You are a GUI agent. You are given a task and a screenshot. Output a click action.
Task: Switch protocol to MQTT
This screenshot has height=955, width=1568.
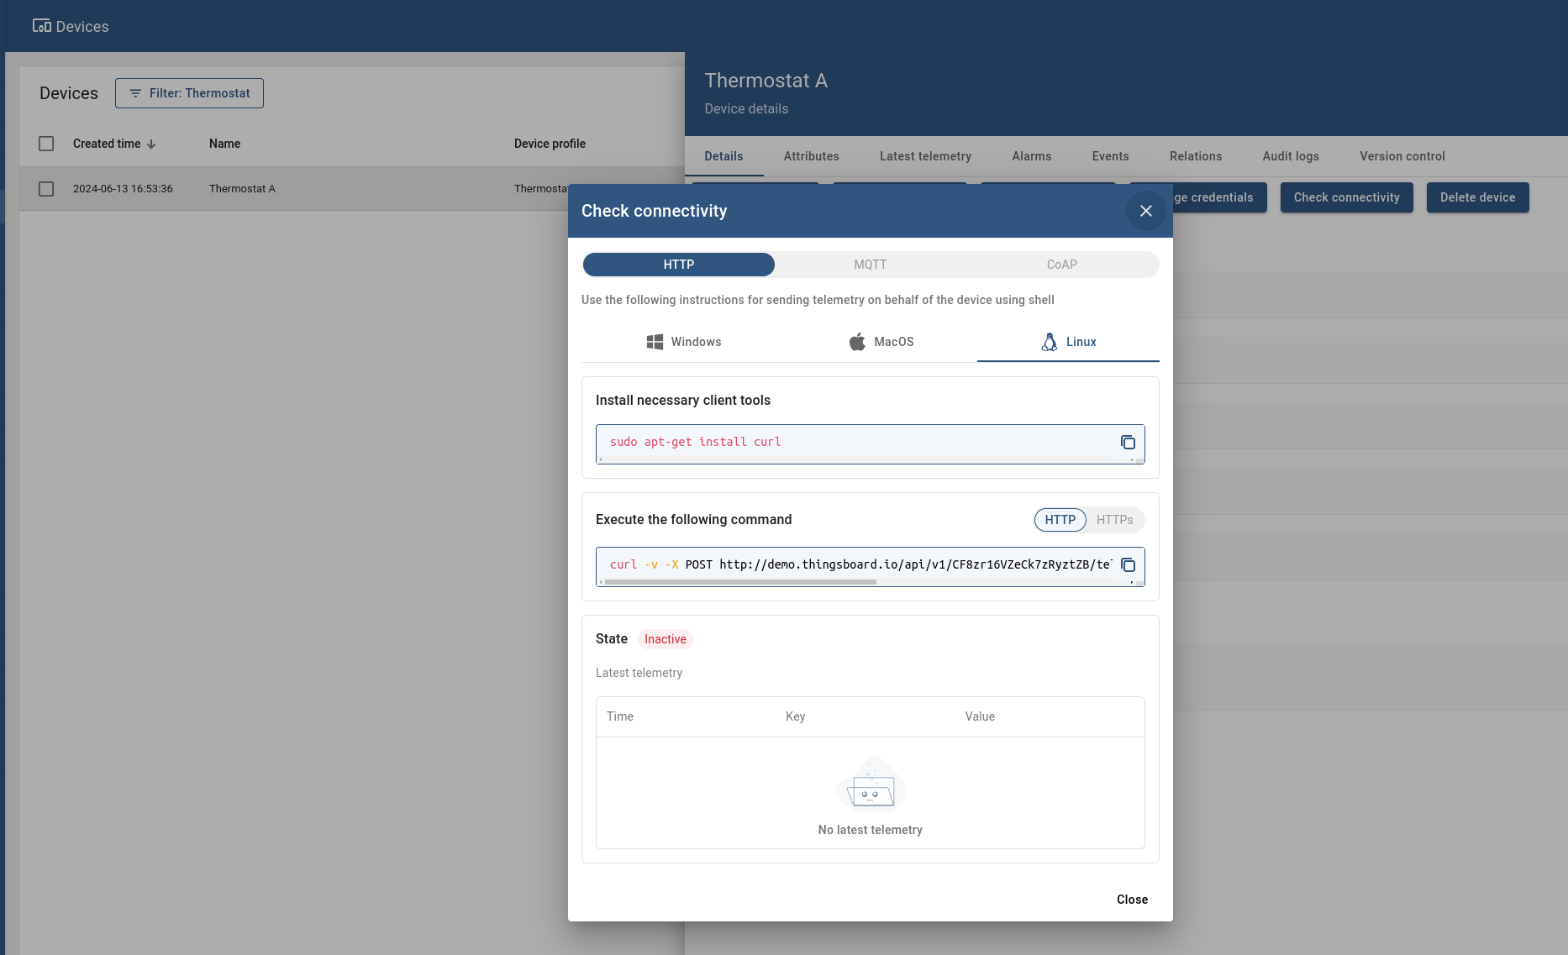tap(870, 265)
